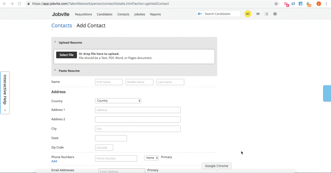Click the First Name input field
This screenshot has width=331, height=173.
click(x=109, y=82)
